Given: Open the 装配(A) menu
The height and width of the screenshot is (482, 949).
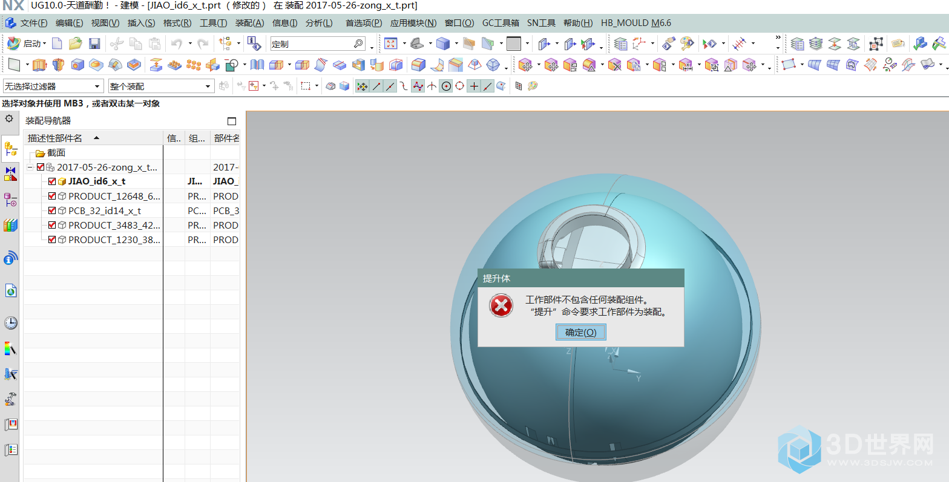Looking at the screenshot, I should (x=249, y=23).
